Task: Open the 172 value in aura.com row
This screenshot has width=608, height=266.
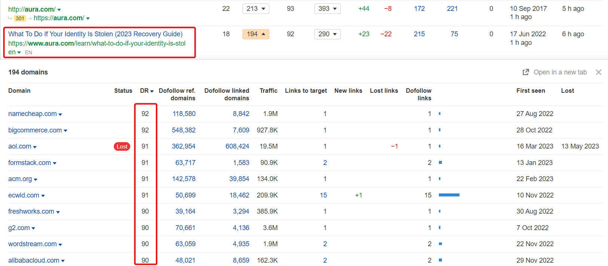Action: 419,9
